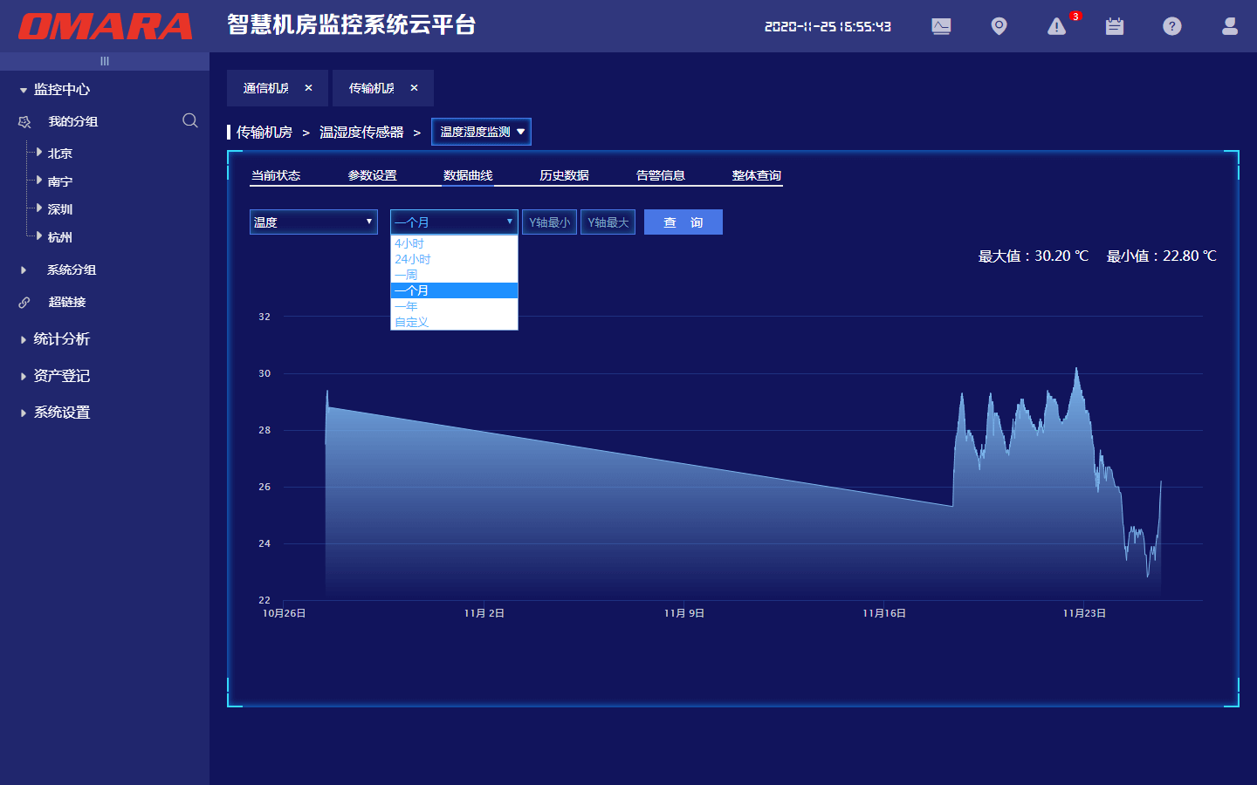Click the help question mark icon
This screenshot has width=1257, height=785.
(1172, 26)
